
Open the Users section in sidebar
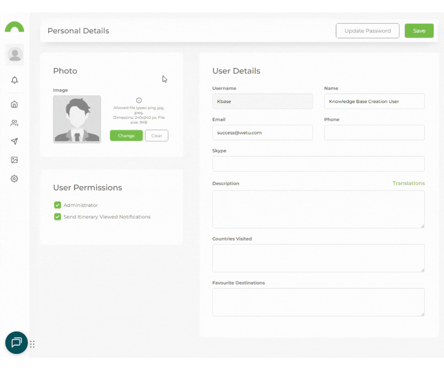(x=14, y=122)
